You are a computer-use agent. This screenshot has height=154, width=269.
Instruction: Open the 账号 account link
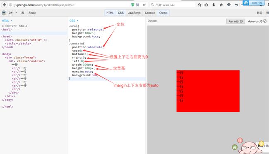tap(259, 13)
